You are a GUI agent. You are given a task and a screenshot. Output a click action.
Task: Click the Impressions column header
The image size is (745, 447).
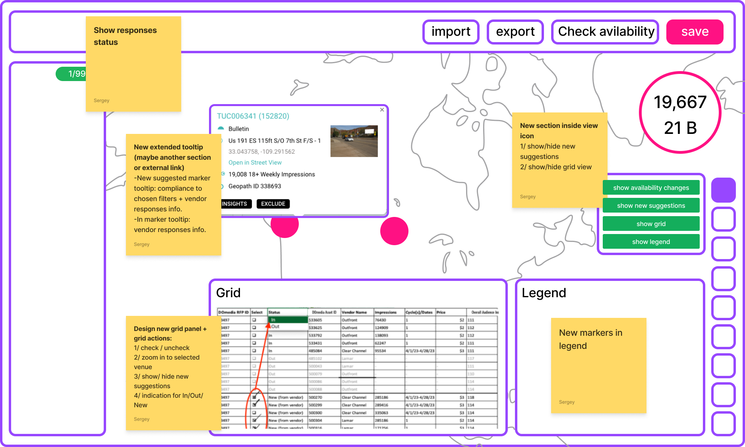coord(389,312)
